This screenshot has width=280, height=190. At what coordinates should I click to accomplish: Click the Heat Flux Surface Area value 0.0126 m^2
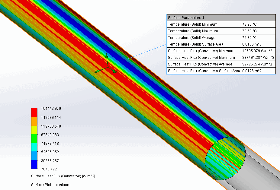[x=252, y=71]
